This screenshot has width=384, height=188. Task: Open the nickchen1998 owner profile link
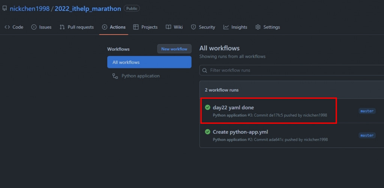[x=30, y=9]
